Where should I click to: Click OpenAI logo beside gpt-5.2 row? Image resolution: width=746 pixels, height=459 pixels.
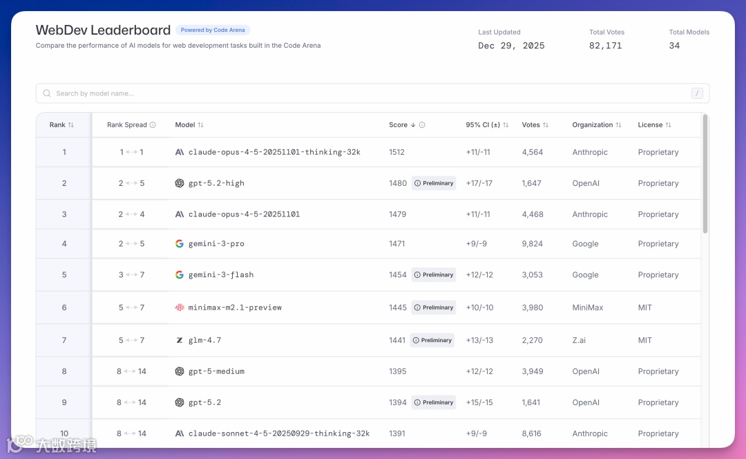(180, 402)
